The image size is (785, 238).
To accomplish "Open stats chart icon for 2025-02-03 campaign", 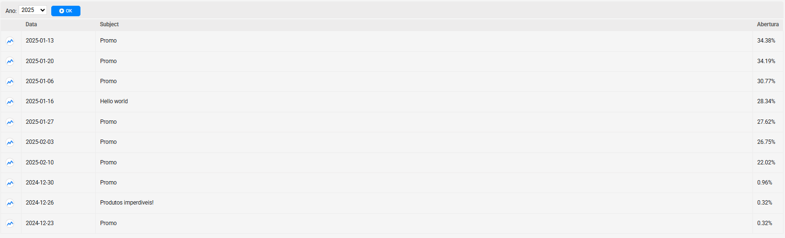I will tap(10, 142).
